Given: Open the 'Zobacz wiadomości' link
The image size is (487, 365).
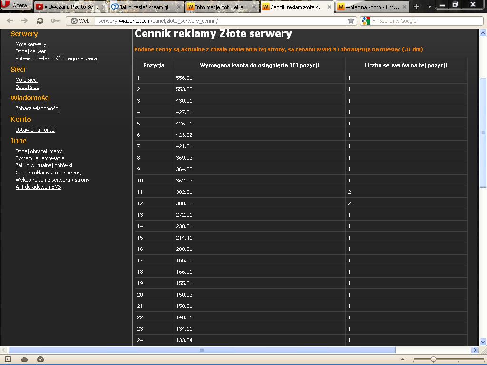Looking at the screenshot, I should coord(37,109).
